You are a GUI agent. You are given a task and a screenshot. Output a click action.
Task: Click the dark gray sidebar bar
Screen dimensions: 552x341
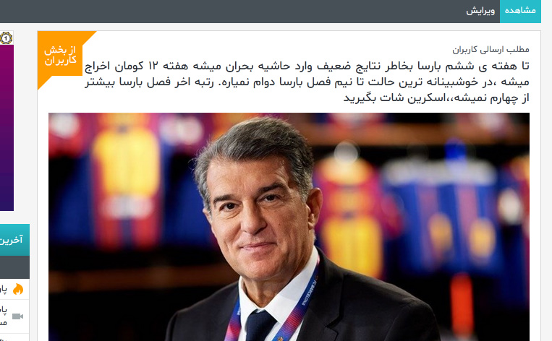coord(14,267)
